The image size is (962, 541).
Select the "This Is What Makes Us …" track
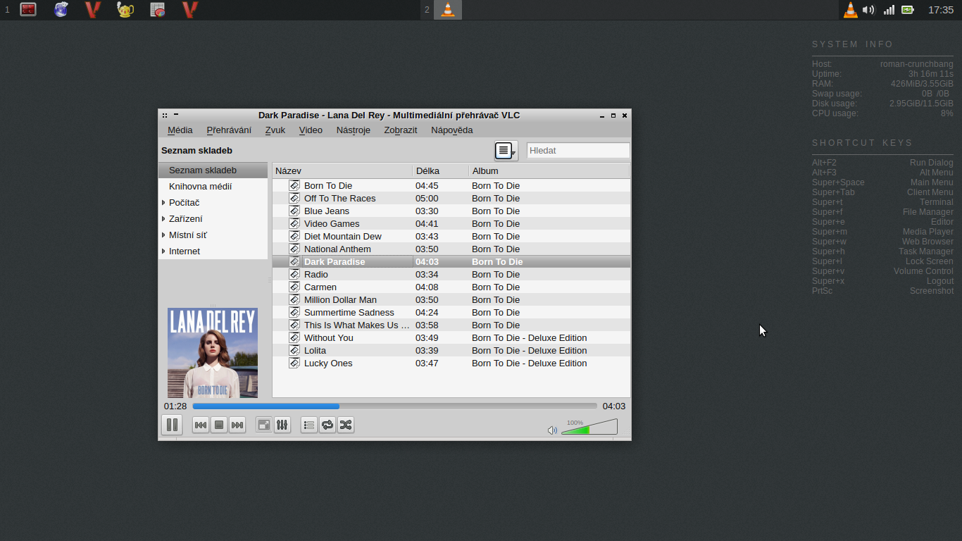click(x=451, y=325)
